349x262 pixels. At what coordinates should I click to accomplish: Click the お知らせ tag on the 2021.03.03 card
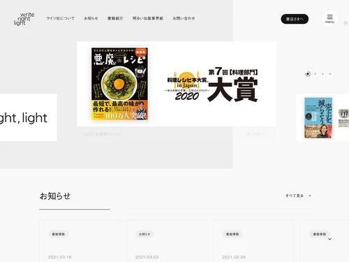pyautogui.click(x=144, y=234)
